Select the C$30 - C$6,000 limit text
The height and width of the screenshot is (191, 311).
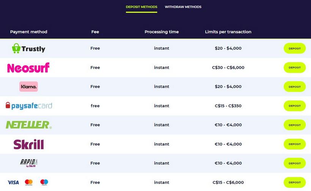[x=228, y=67]
